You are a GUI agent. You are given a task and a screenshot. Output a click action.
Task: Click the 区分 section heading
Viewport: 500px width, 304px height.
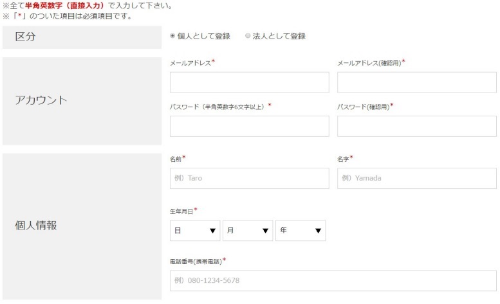[25, 37]
